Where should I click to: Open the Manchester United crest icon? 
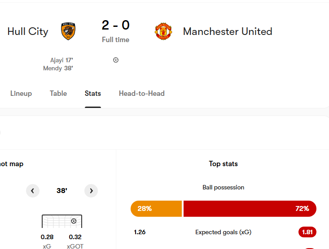pyautogui.click(x=163, y=31)
